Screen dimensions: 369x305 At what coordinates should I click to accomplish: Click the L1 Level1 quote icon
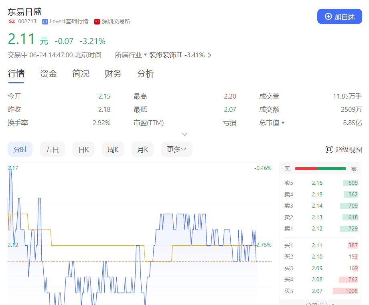pyautogui.click(x=45, y=21)
